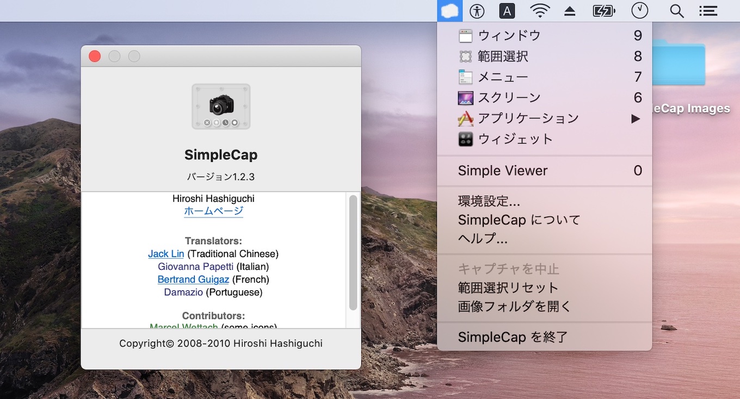Viewport: 740px width, 399px height.
Task: Click the widget icon beside ウィジェット
Action: (465, 139)
